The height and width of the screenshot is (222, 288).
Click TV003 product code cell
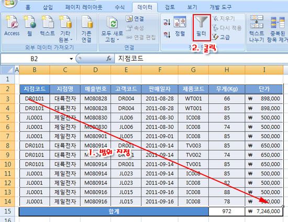193,146
